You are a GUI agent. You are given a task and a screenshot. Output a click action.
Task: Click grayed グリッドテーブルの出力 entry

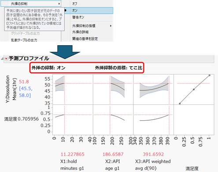pos(25,33)
